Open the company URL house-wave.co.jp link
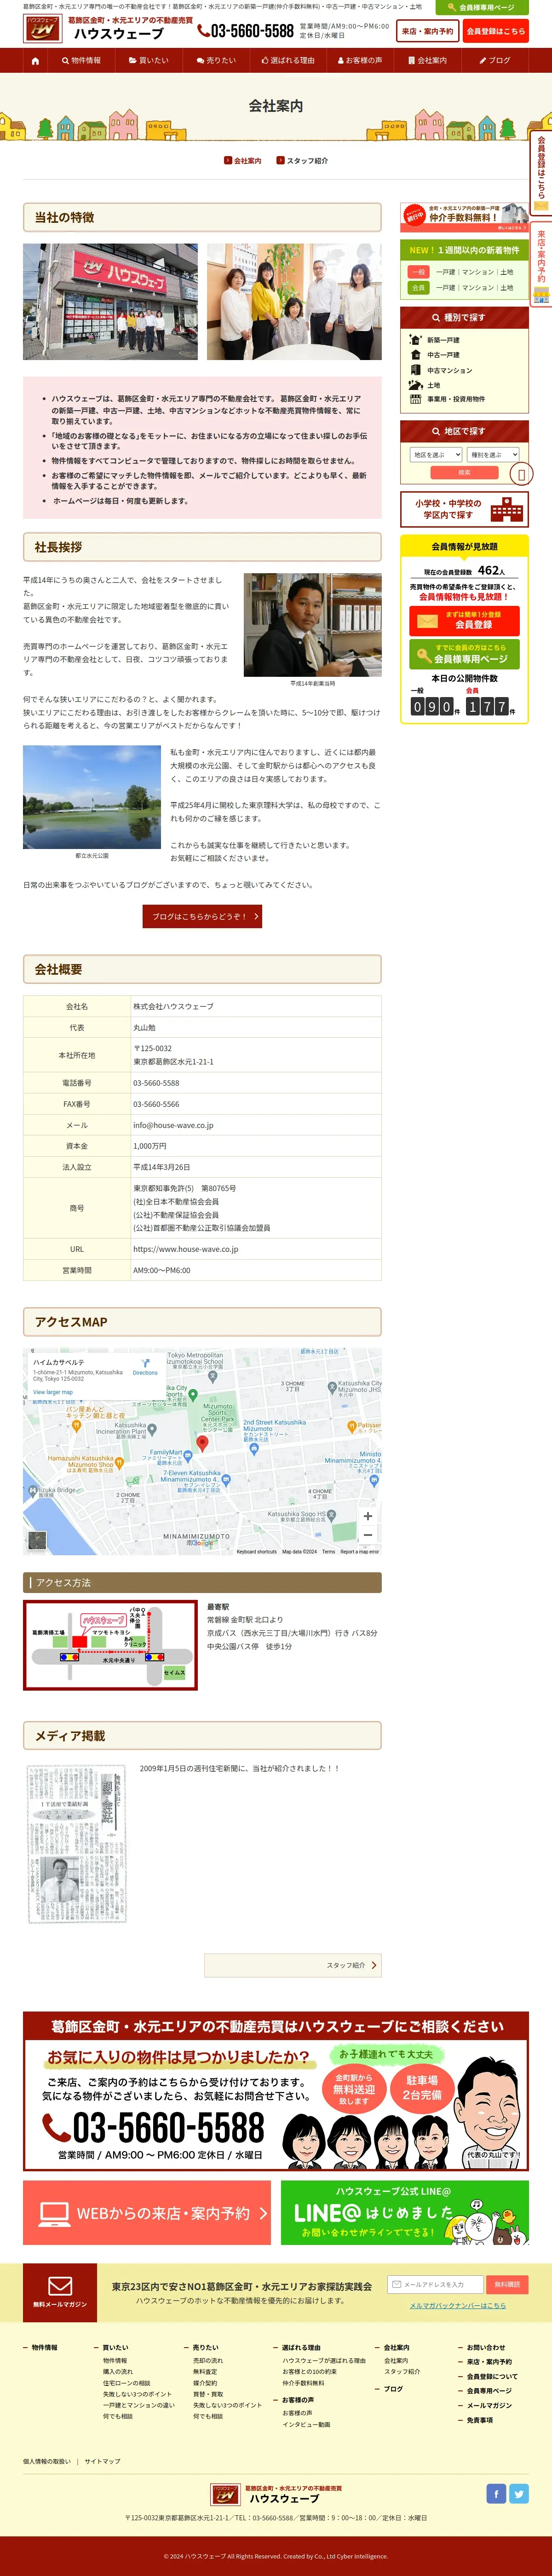The height and width of the screenshot is (2576, 552). pyautogui.click(x=186, y=1249)
